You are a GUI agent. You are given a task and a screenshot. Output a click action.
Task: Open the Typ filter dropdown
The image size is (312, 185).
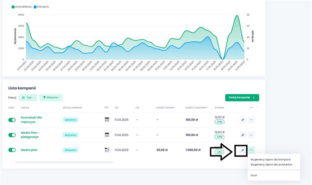28,98
